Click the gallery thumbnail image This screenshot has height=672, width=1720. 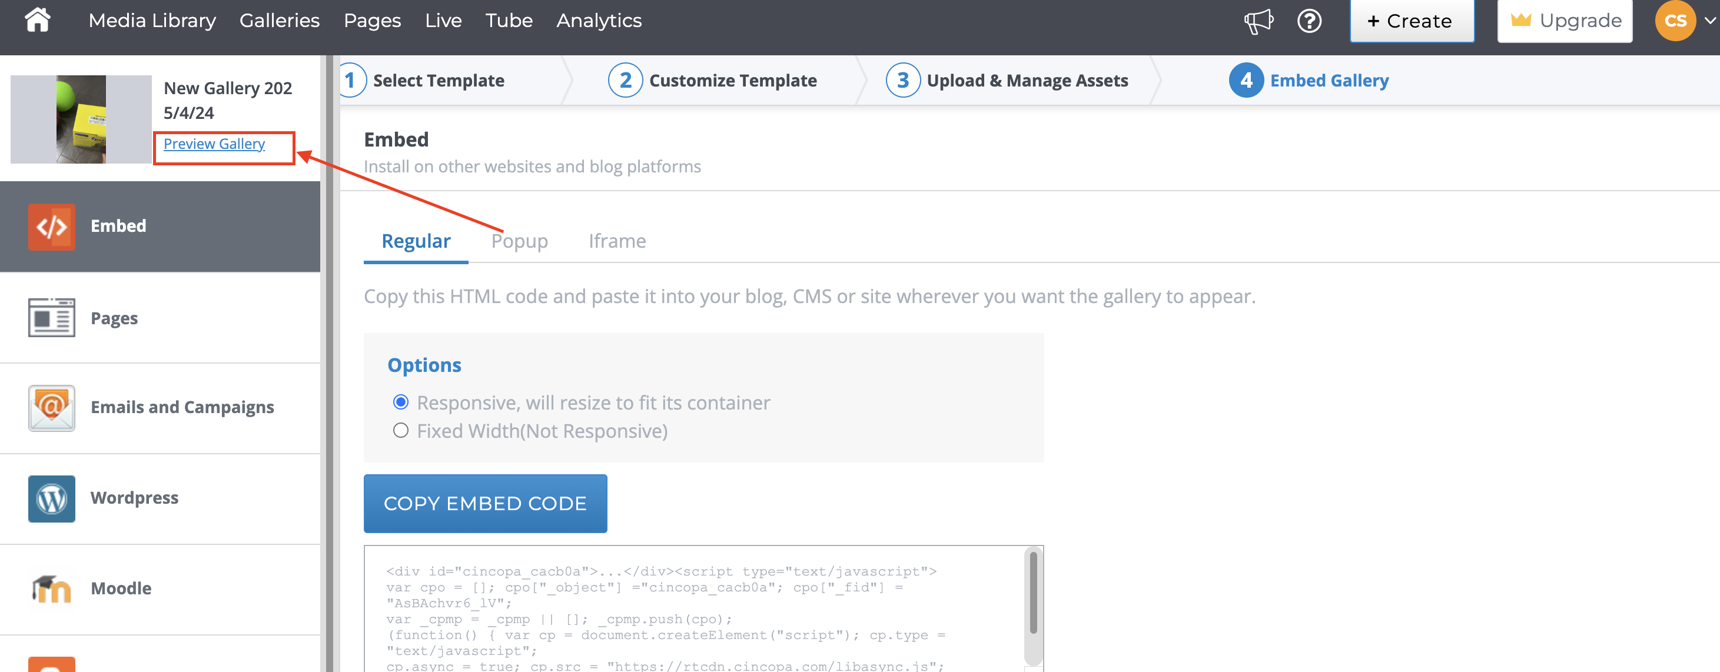pos(81,119)
